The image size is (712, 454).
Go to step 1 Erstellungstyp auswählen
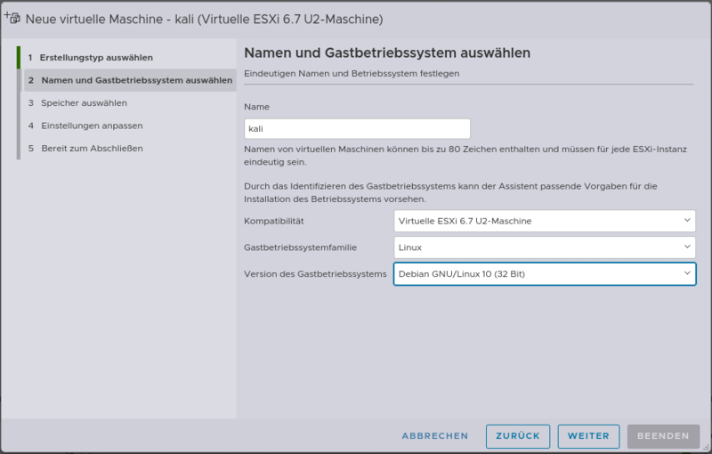click(x=96, y=58)
